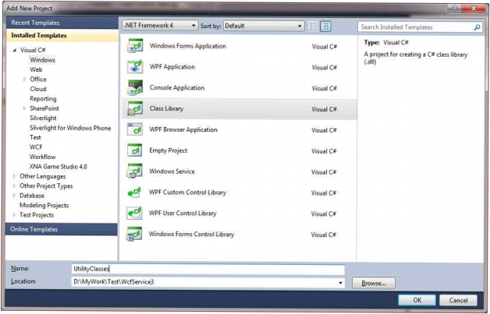Click the search magnifier icon
490x314 pixels.
click(477, 27)
